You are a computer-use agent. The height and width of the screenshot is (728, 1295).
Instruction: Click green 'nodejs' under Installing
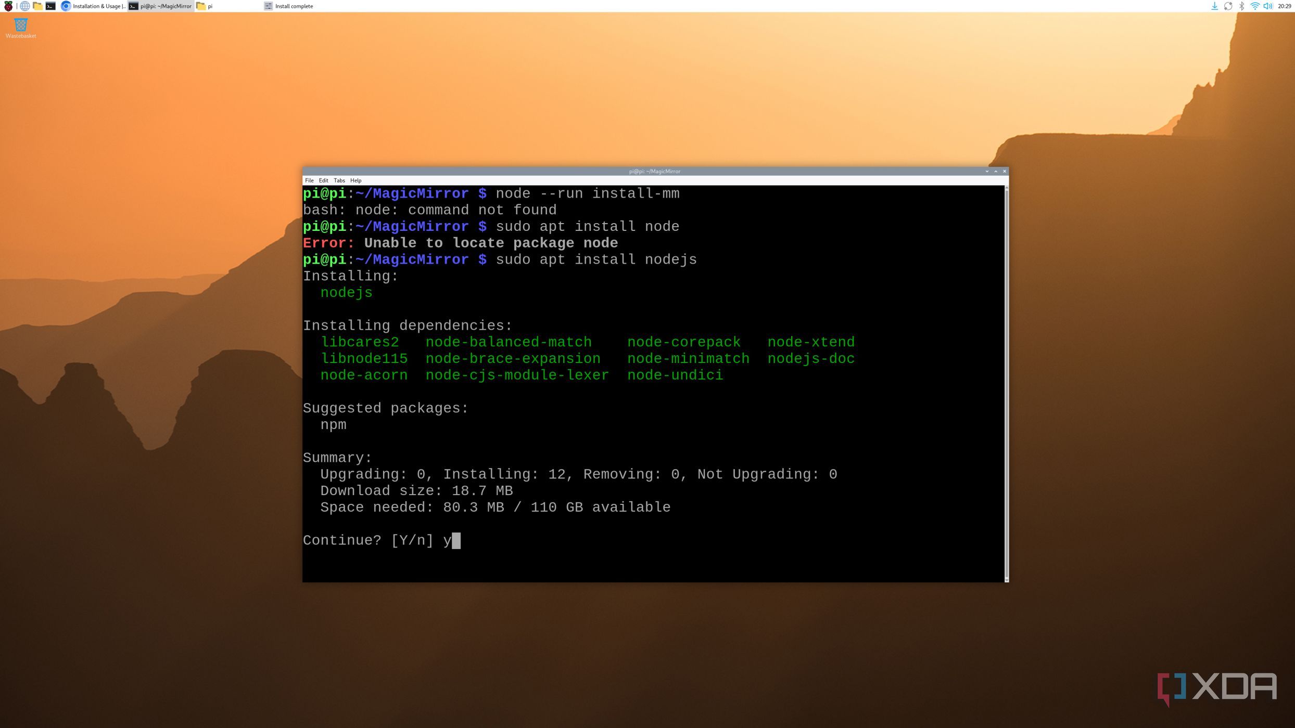346,293
